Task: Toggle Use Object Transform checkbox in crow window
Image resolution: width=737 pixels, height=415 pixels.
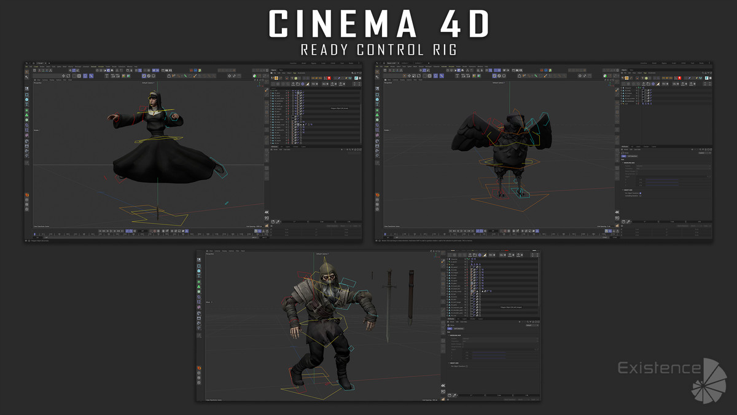Action: pos(641,193)
